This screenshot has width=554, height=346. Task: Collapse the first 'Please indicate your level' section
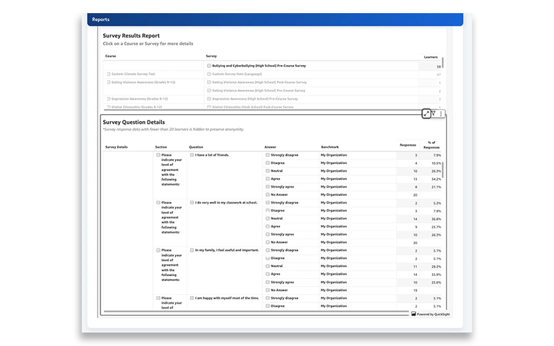[x=158, y=155]
